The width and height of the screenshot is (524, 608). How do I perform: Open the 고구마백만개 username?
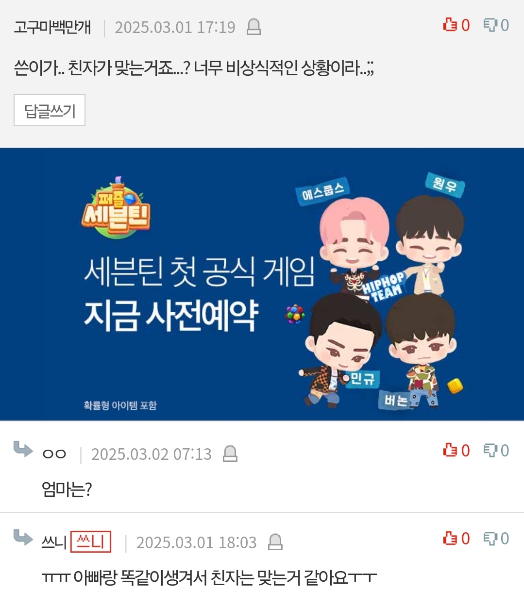pyautogui.click(x=52, y=27)
